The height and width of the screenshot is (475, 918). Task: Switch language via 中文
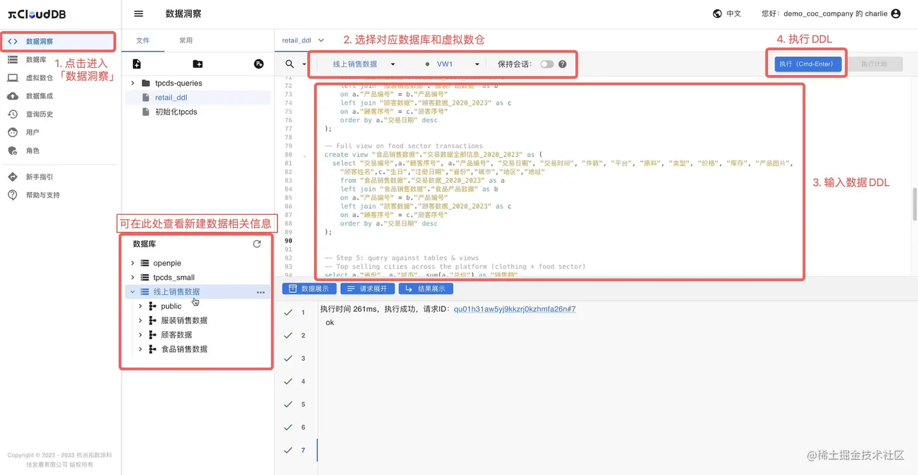pyautogui.click(x=734, y=13)
